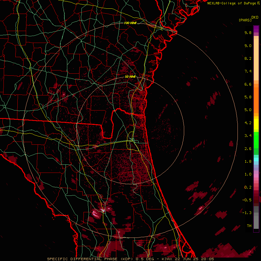This screenshot has height=261, width=261.
Task: Click the 1.8 legend value
Action: tap(248, 162)
